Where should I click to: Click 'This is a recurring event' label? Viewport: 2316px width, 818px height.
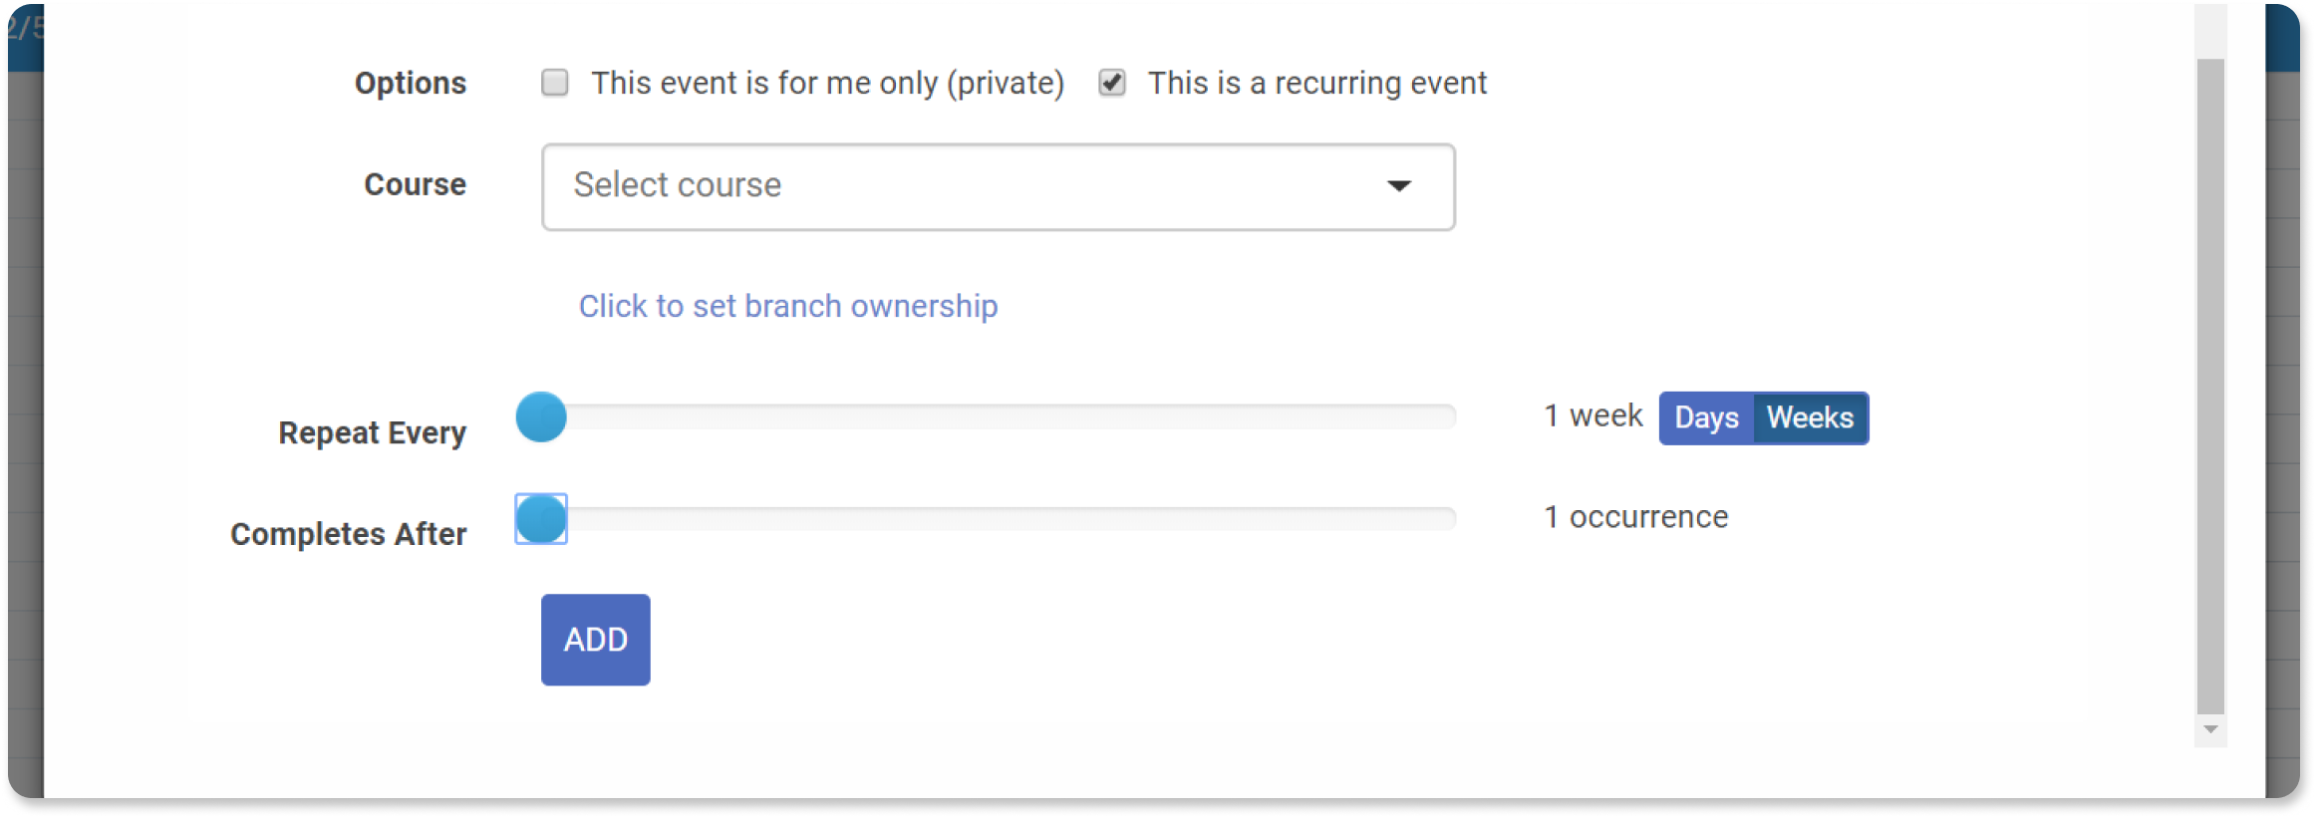click(1316, 83)
